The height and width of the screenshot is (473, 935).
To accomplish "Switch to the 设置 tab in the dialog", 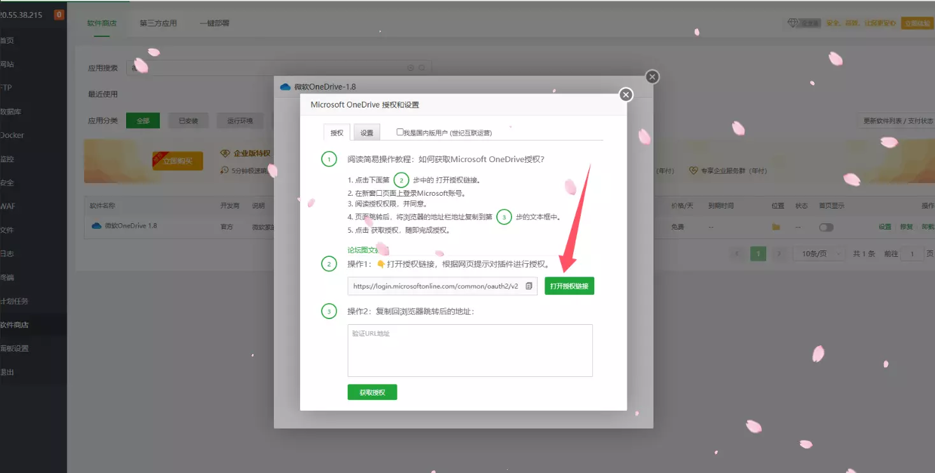I will click(367, 133).
